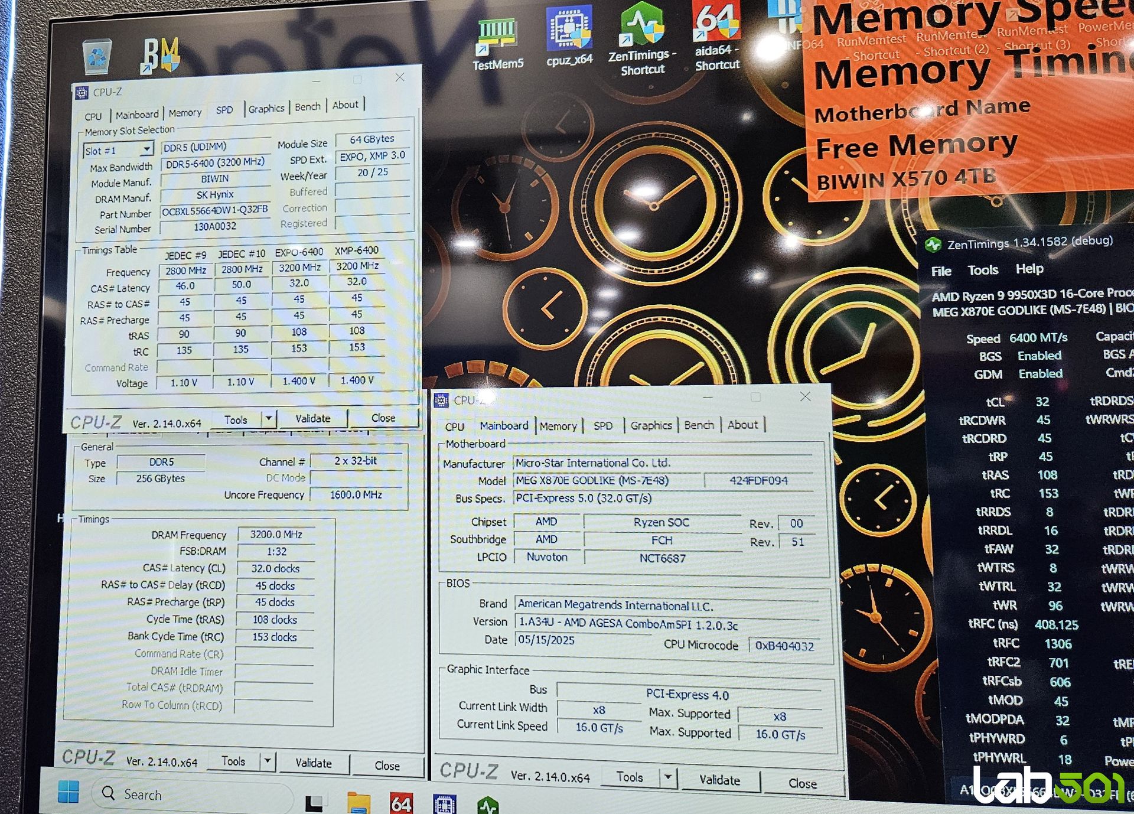Click the CPU-Z icon in Mainboard window title bar

pyautogui.click(x=441, y=400)
